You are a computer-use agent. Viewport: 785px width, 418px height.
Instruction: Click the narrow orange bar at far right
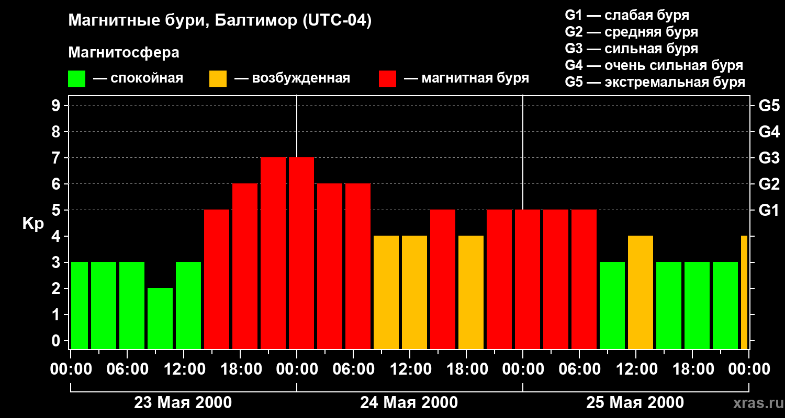coord(744,292)
